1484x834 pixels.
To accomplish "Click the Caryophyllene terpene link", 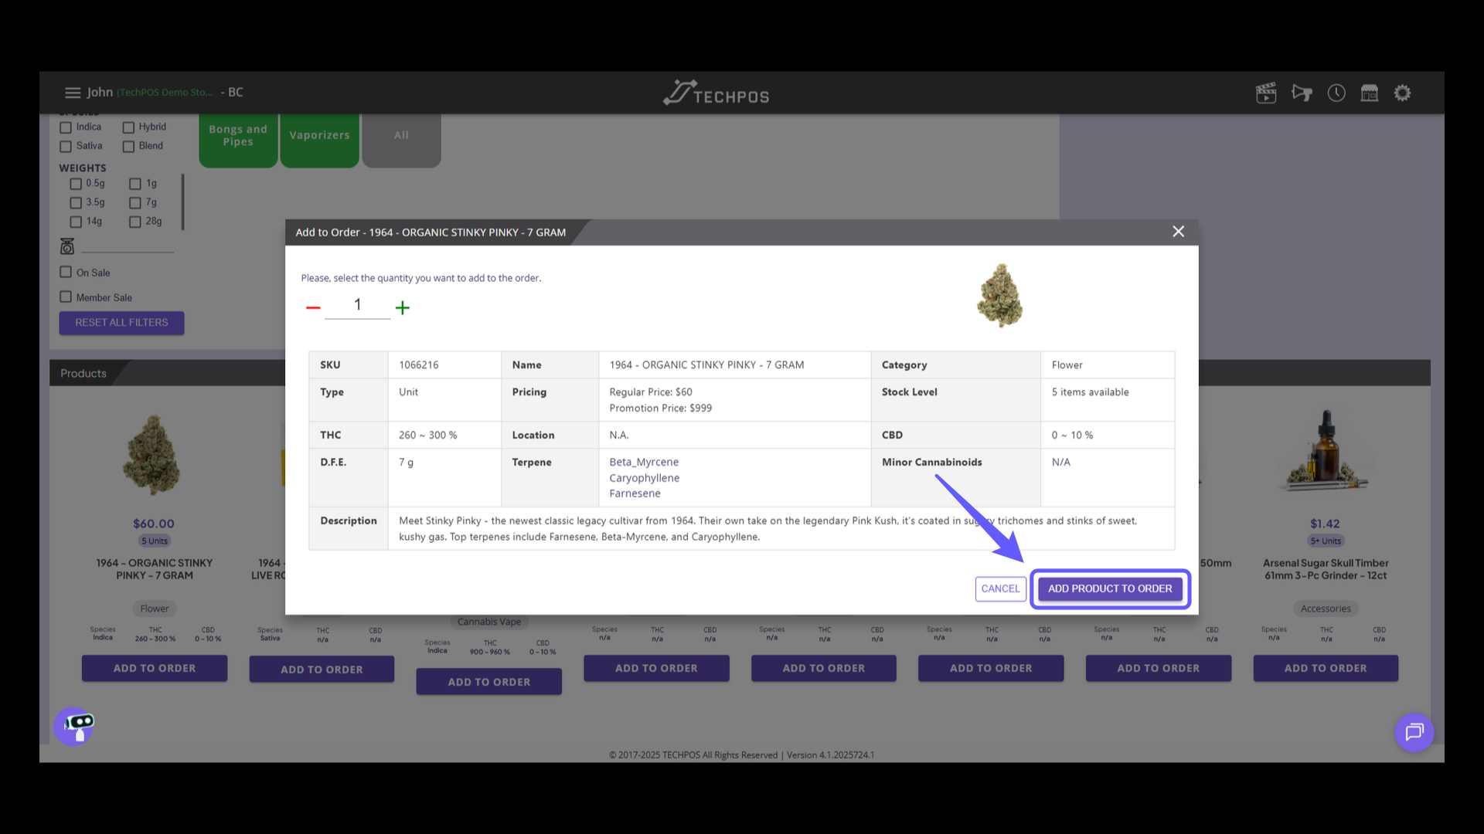I will click(x=645, y=478).
